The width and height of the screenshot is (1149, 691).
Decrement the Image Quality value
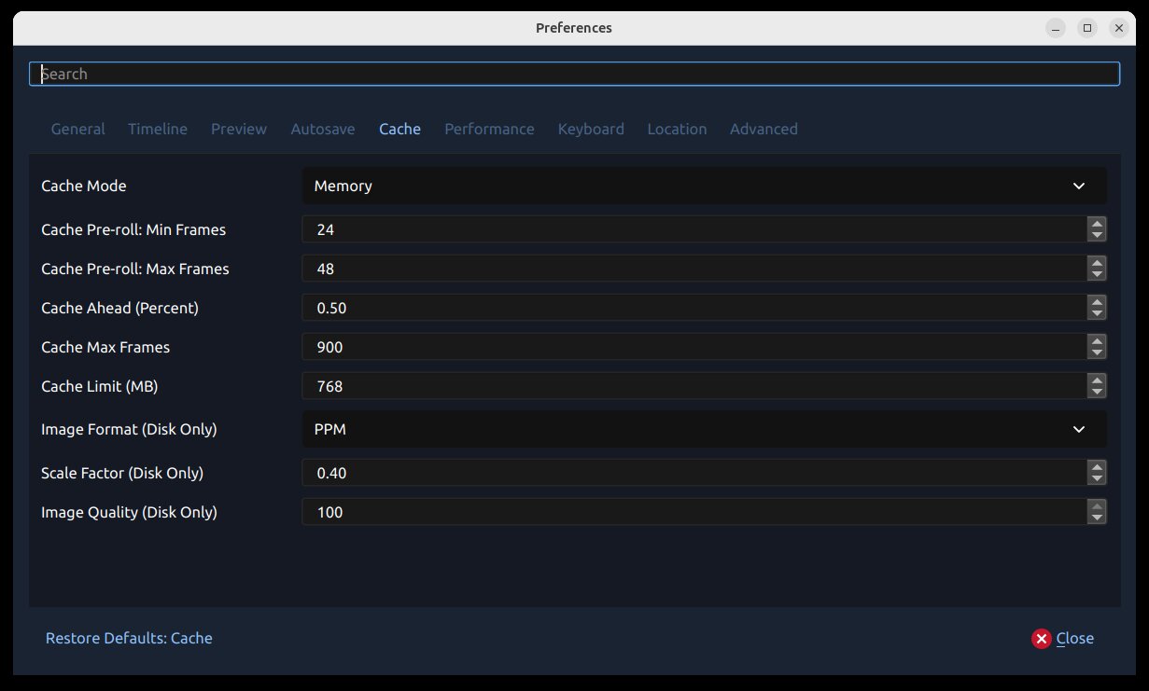tap(1097, 517)
